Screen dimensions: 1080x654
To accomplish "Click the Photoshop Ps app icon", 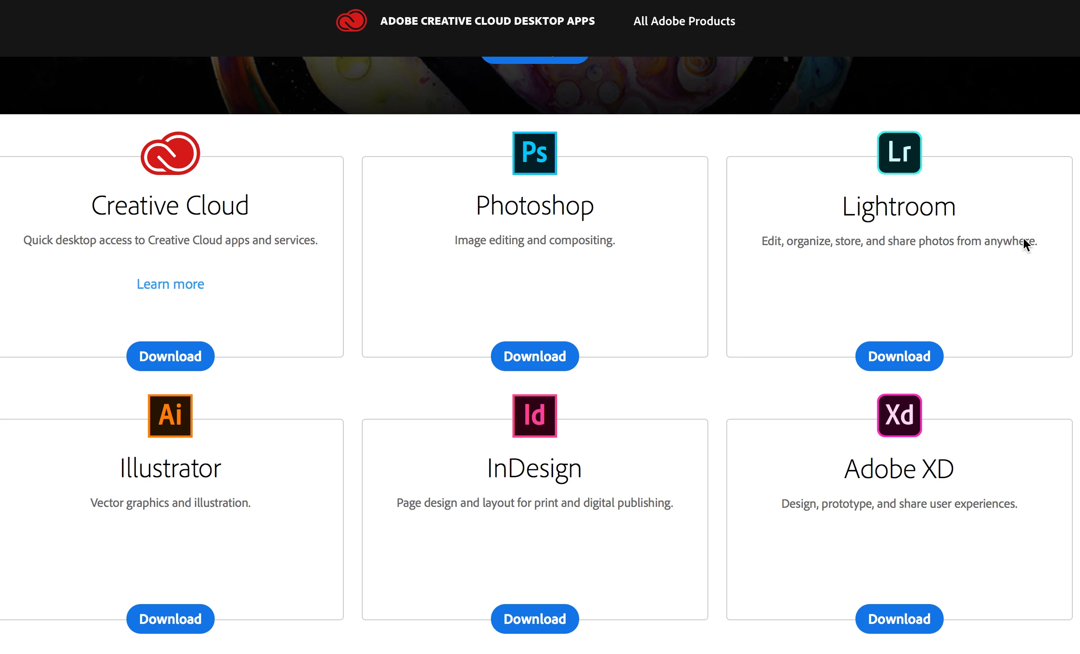I will point(535,153).
